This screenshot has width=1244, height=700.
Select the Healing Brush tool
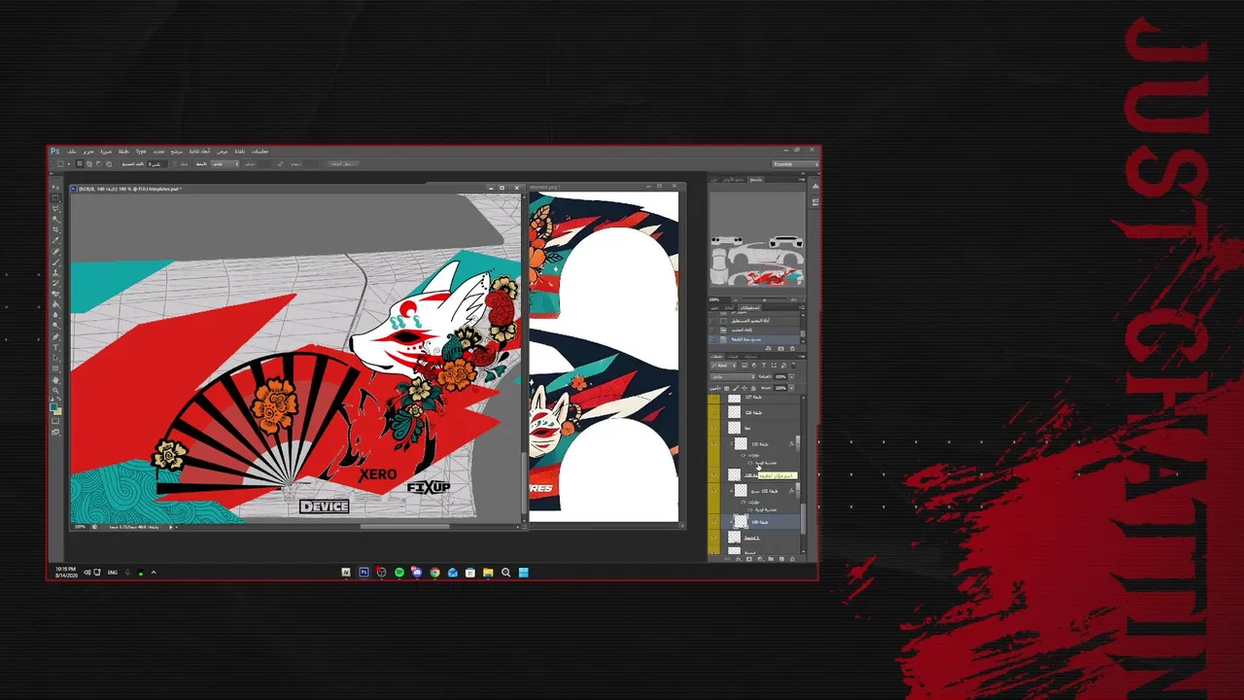click(55, 252)
